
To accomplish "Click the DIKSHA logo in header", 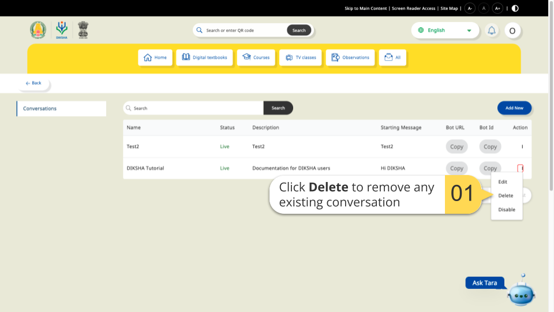I will (x=62, y=30).
